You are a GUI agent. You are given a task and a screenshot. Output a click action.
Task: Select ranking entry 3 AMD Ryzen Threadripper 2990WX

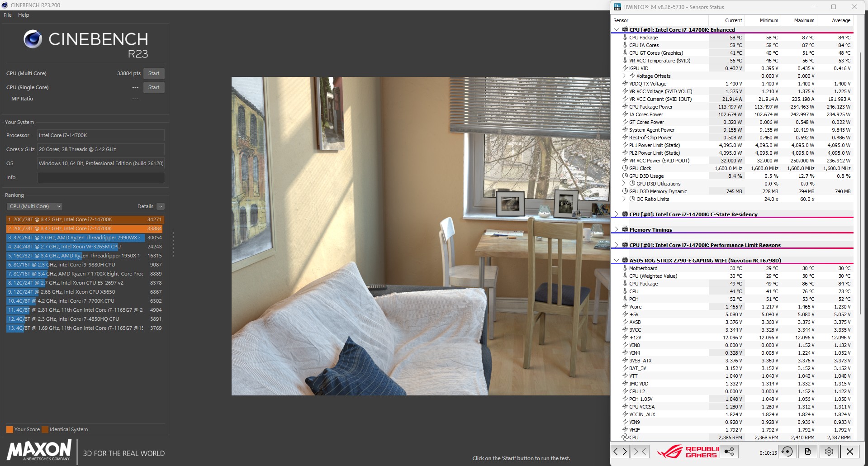[x=85, y=238]
